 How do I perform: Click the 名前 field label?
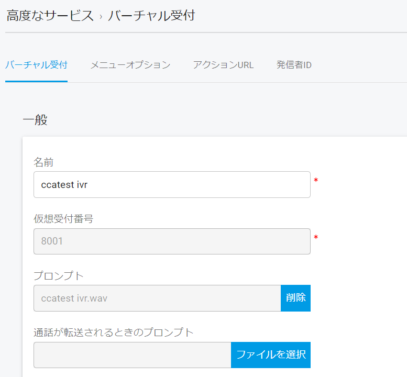point(43,162)
